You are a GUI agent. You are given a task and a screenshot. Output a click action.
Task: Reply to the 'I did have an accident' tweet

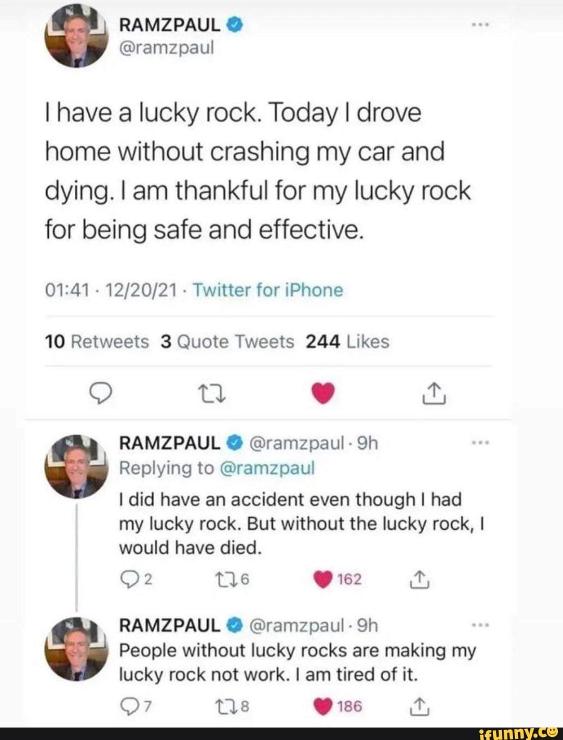pyautogui.click(x=127, y=580)
